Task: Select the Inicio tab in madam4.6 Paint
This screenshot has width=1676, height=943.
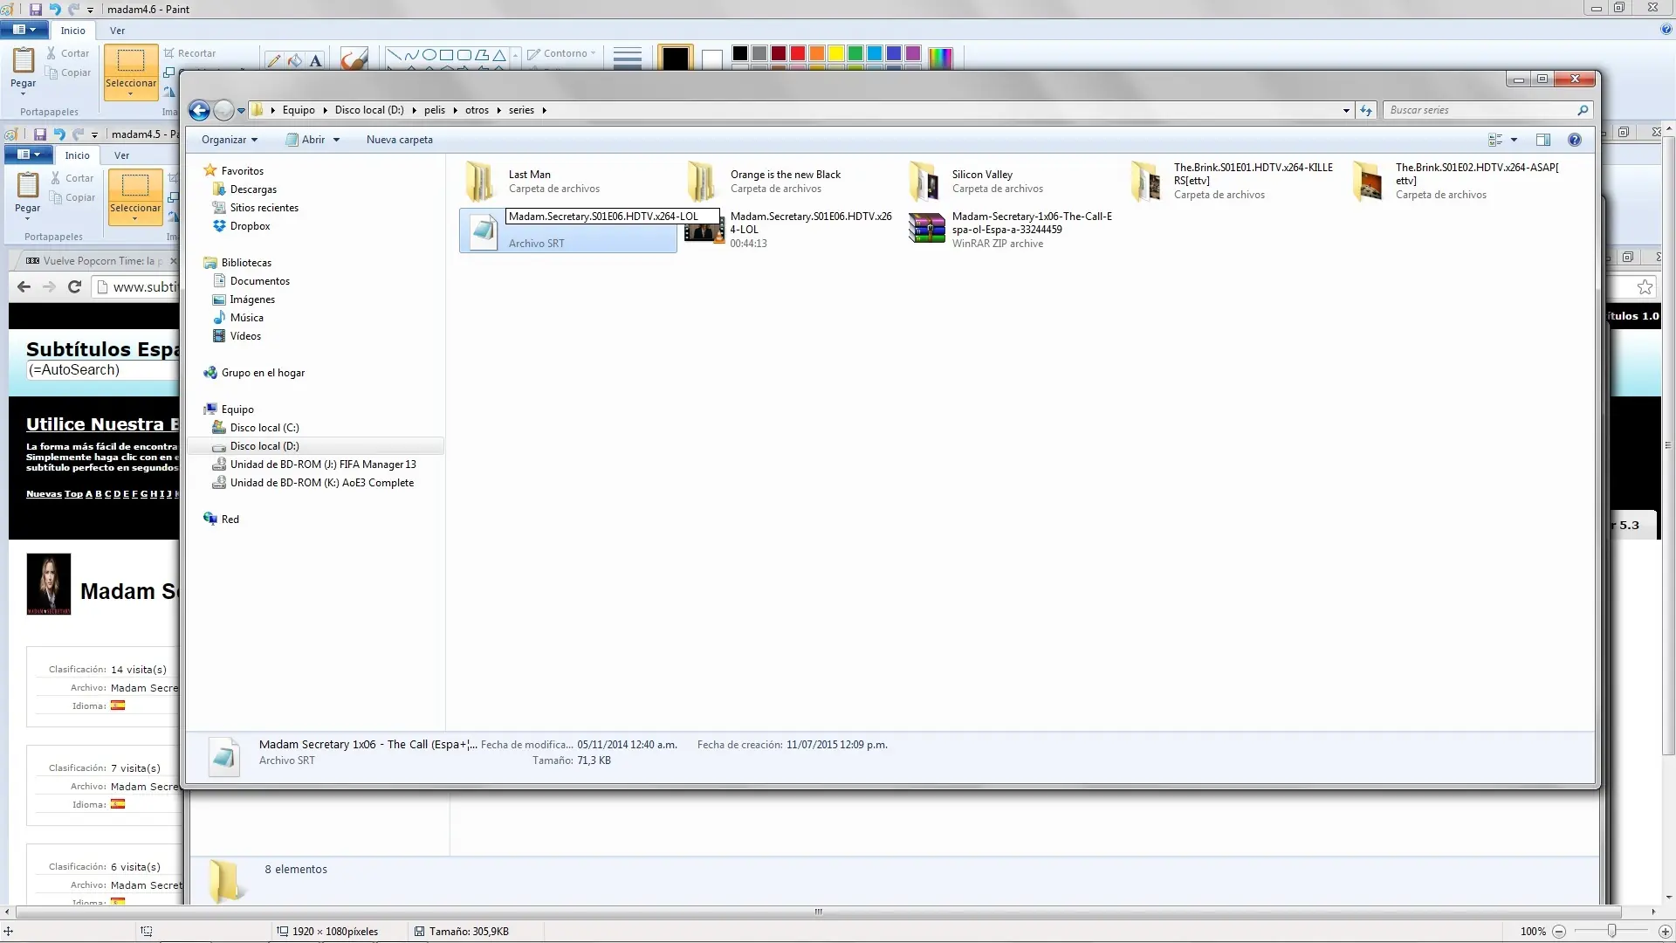Action: [73, 31]
